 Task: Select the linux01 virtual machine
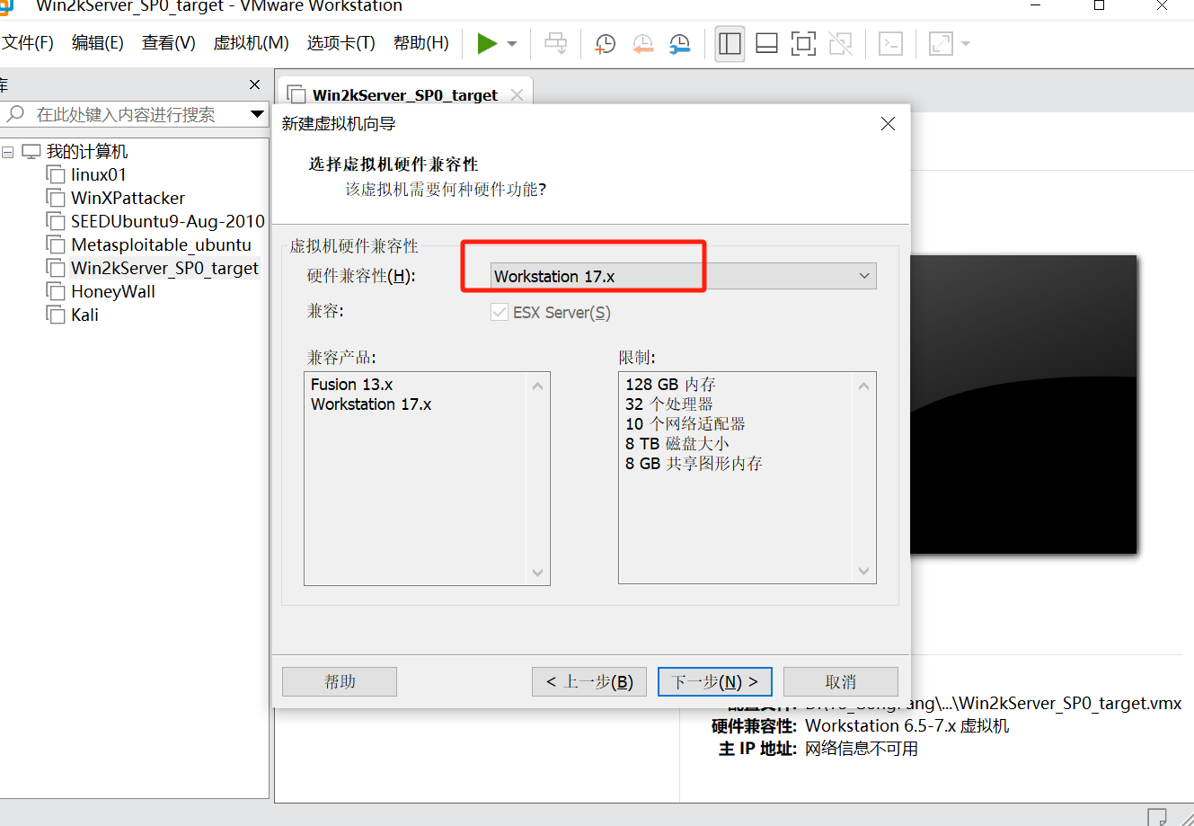(99, 174)
